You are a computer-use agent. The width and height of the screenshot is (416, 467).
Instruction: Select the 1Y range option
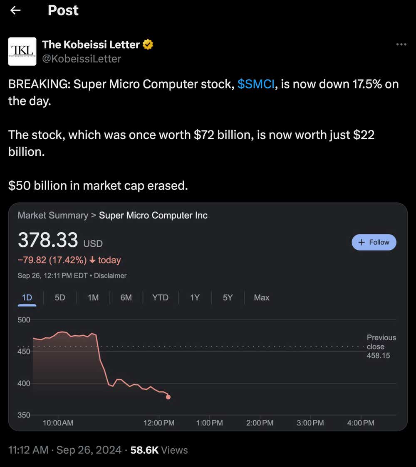(194, 298)
